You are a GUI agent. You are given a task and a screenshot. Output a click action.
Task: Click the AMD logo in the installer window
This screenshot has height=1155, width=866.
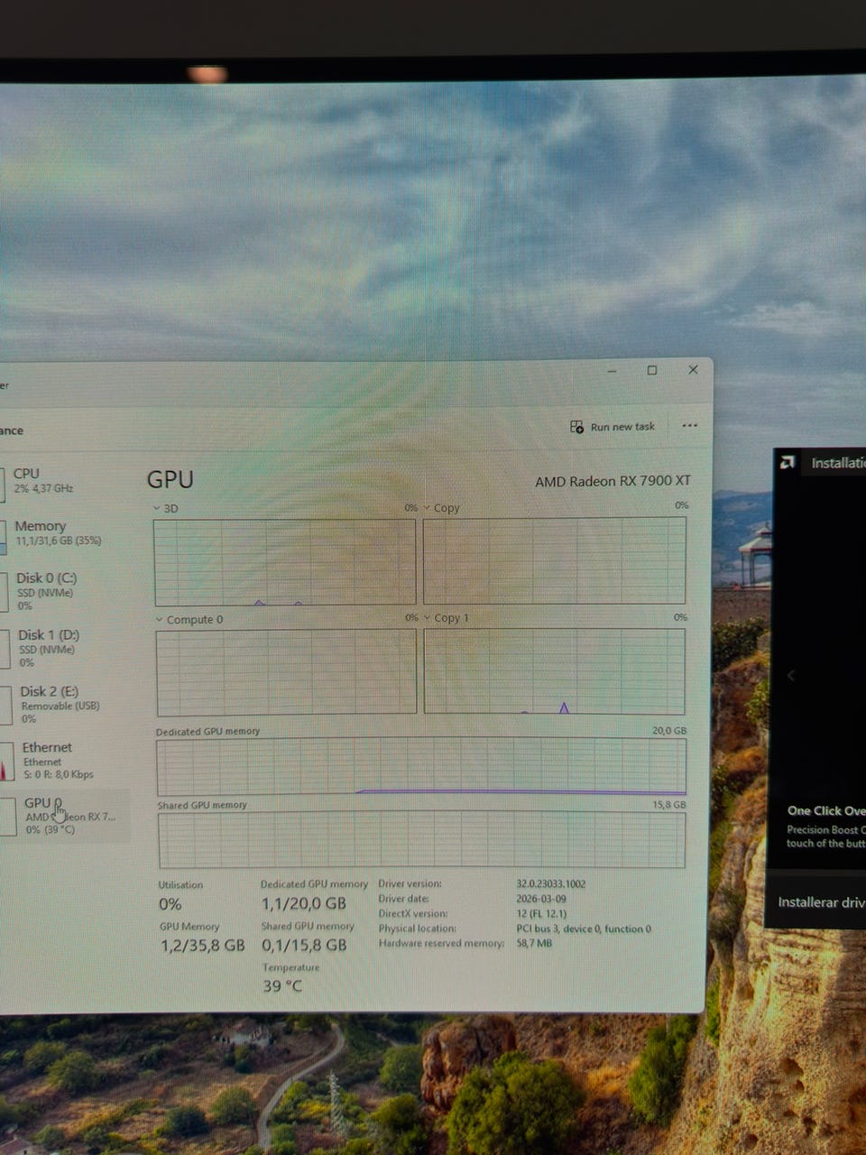787,462
